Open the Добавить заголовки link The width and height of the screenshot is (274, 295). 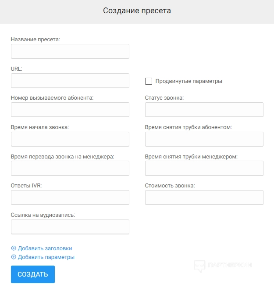tap(45, 248)
